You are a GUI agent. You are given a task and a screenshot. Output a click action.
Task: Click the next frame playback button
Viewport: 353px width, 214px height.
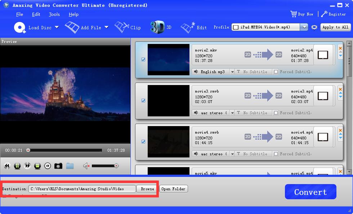[48, 166]
